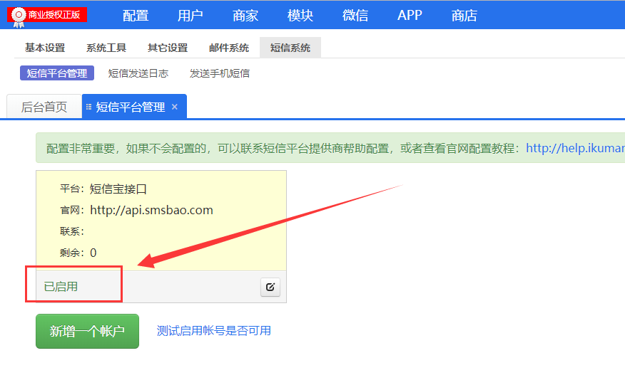Click the green 新增一个帐户 button
625x385 pixels.
(x=87, y=331)
